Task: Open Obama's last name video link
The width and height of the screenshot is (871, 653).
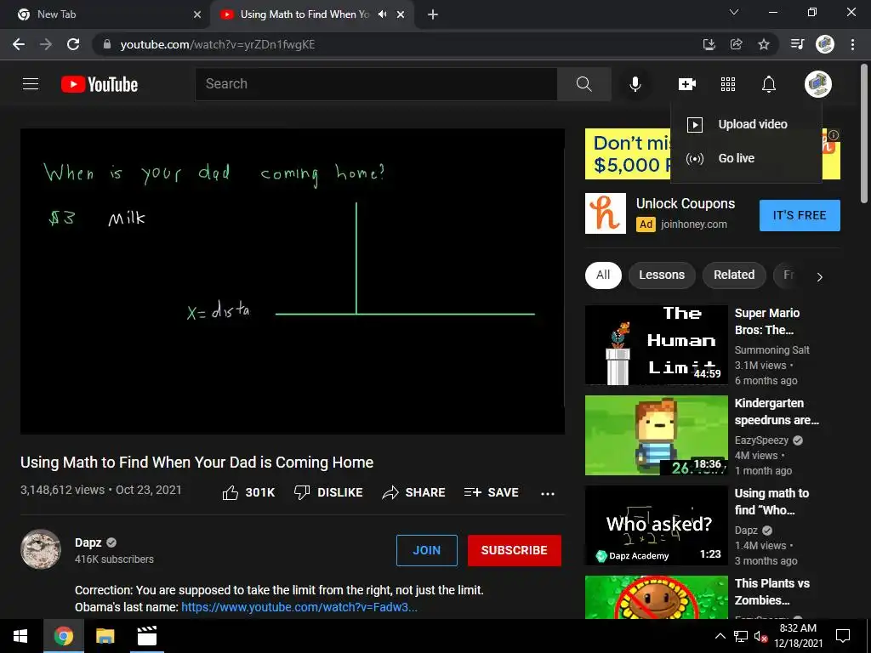Action: coord(299,607)
